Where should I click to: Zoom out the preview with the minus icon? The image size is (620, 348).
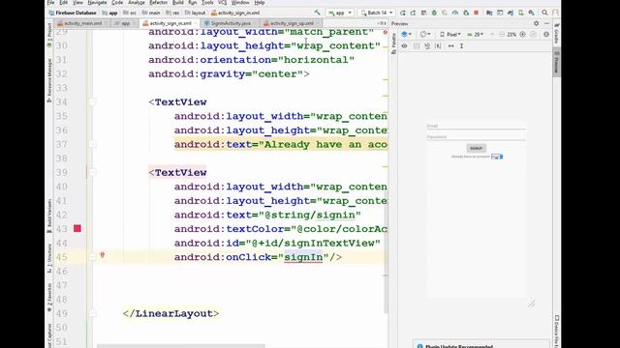502,35
